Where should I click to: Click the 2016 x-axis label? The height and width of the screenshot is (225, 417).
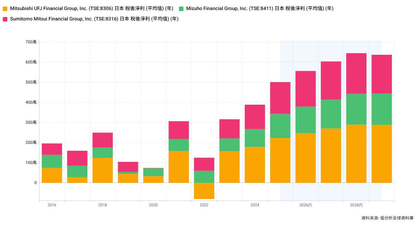coord(52,205)
